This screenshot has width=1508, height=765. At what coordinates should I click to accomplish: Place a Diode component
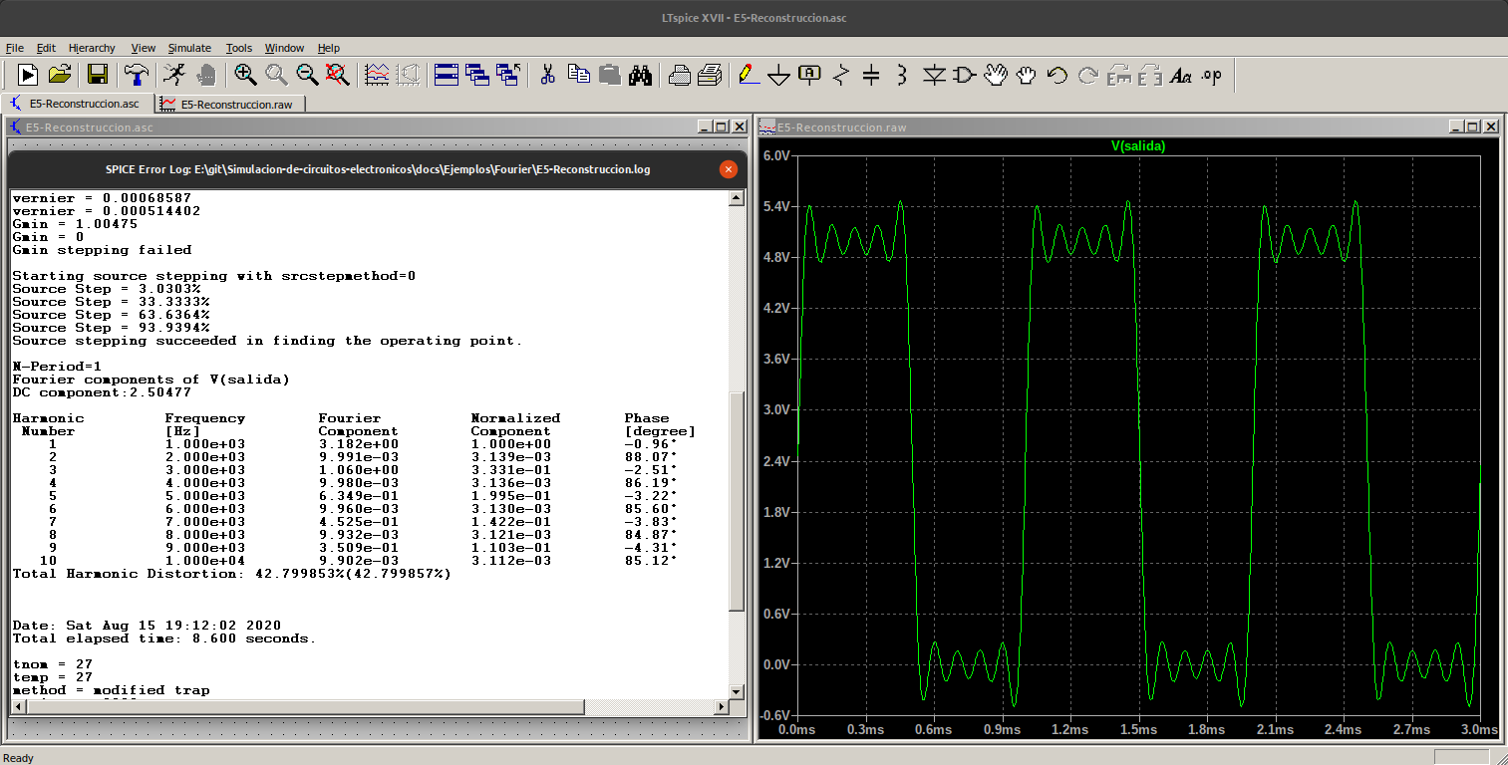tap(934, 74)
